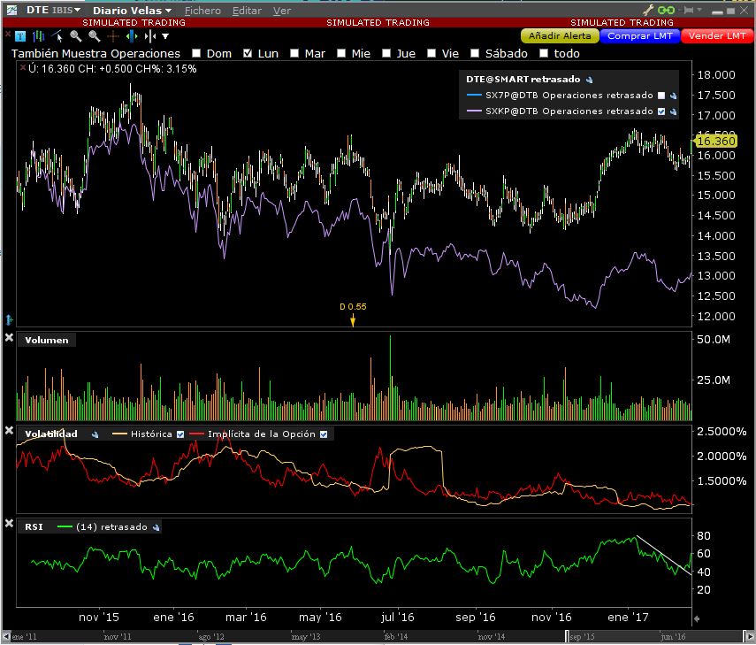Click the Añadir Alerta button
This screenshot has width=756, height=645.
click(x=560, y=36)
